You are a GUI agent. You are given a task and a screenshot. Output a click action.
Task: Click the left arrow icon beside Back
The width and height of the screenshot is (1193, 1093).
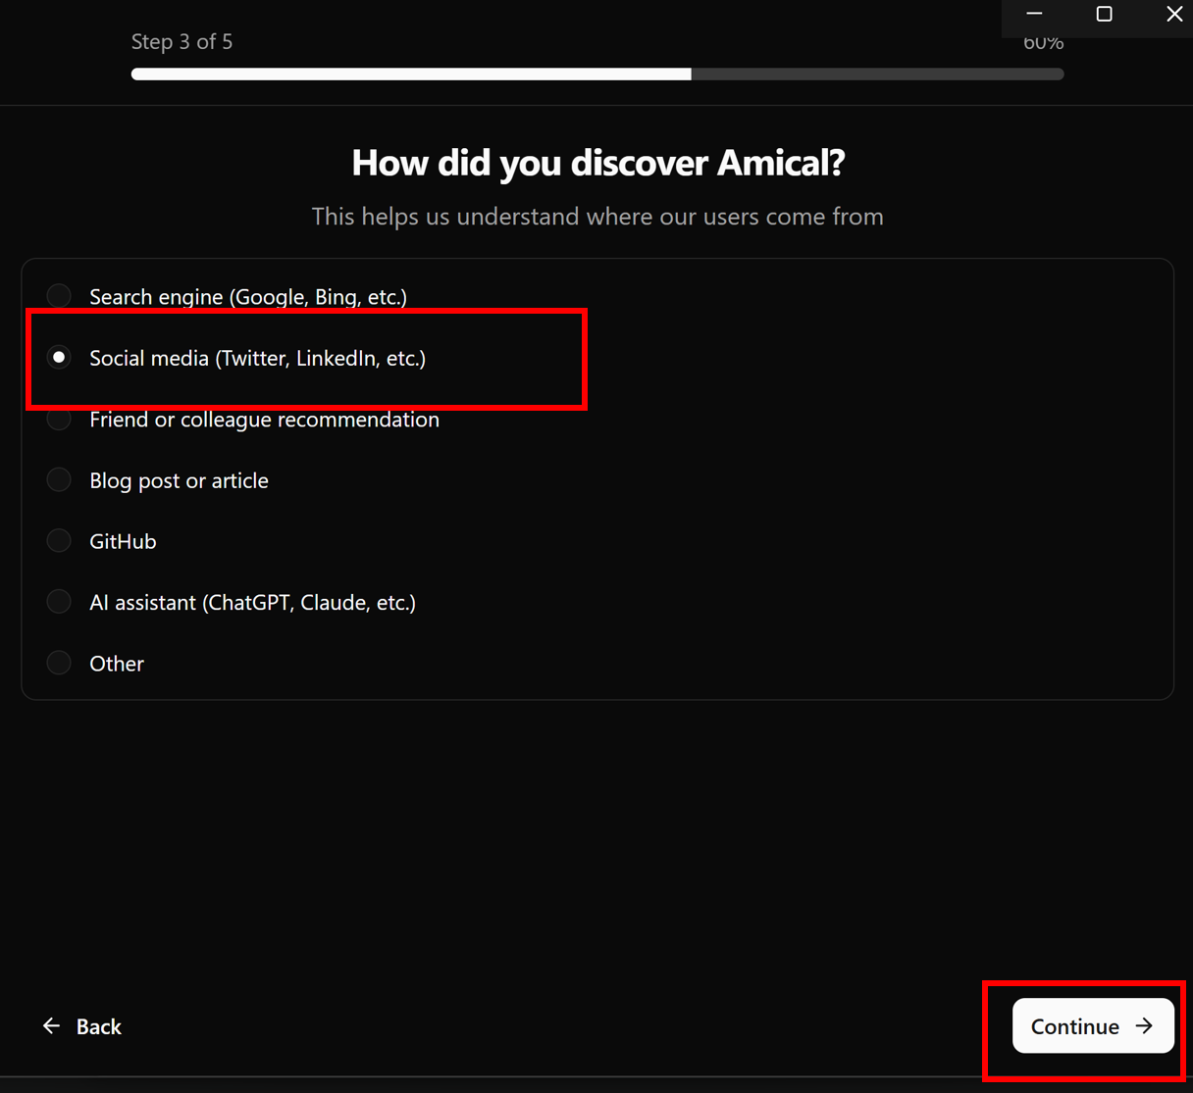tap(51, 1026)
